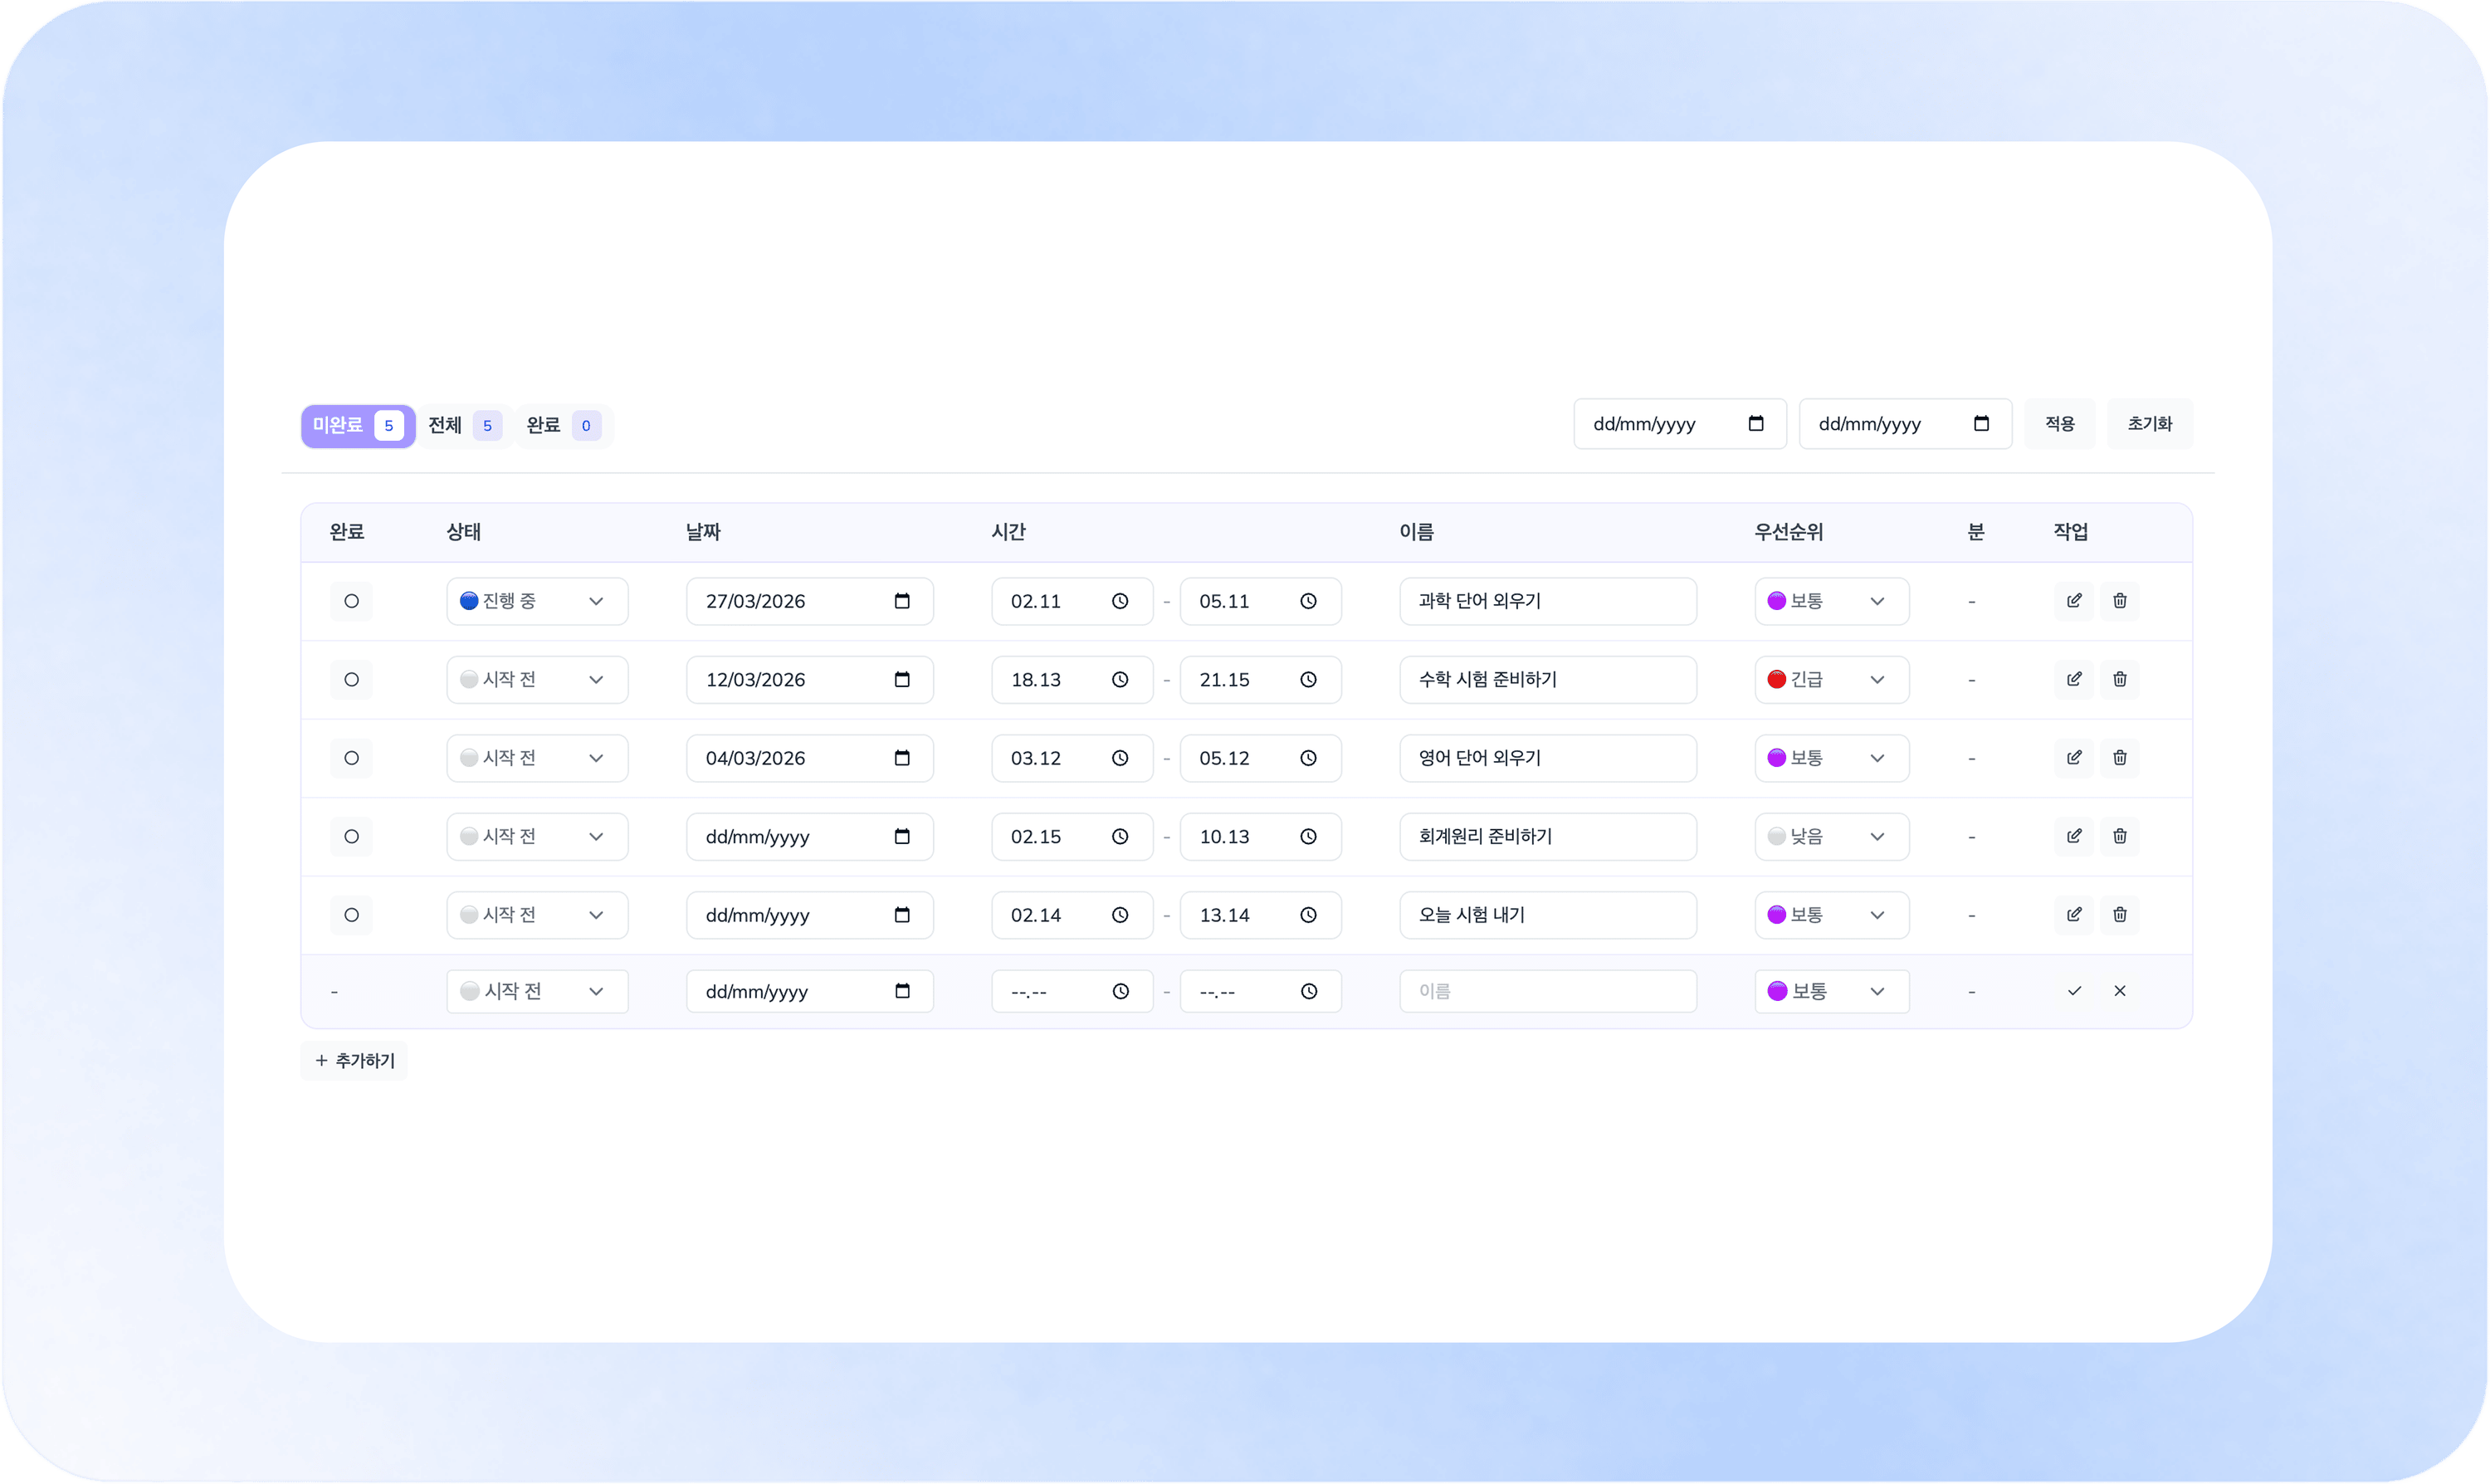This screenshot has height=1484, width=2490.
Task: Switch to 완료 tab
Action: tap(562, 426)
